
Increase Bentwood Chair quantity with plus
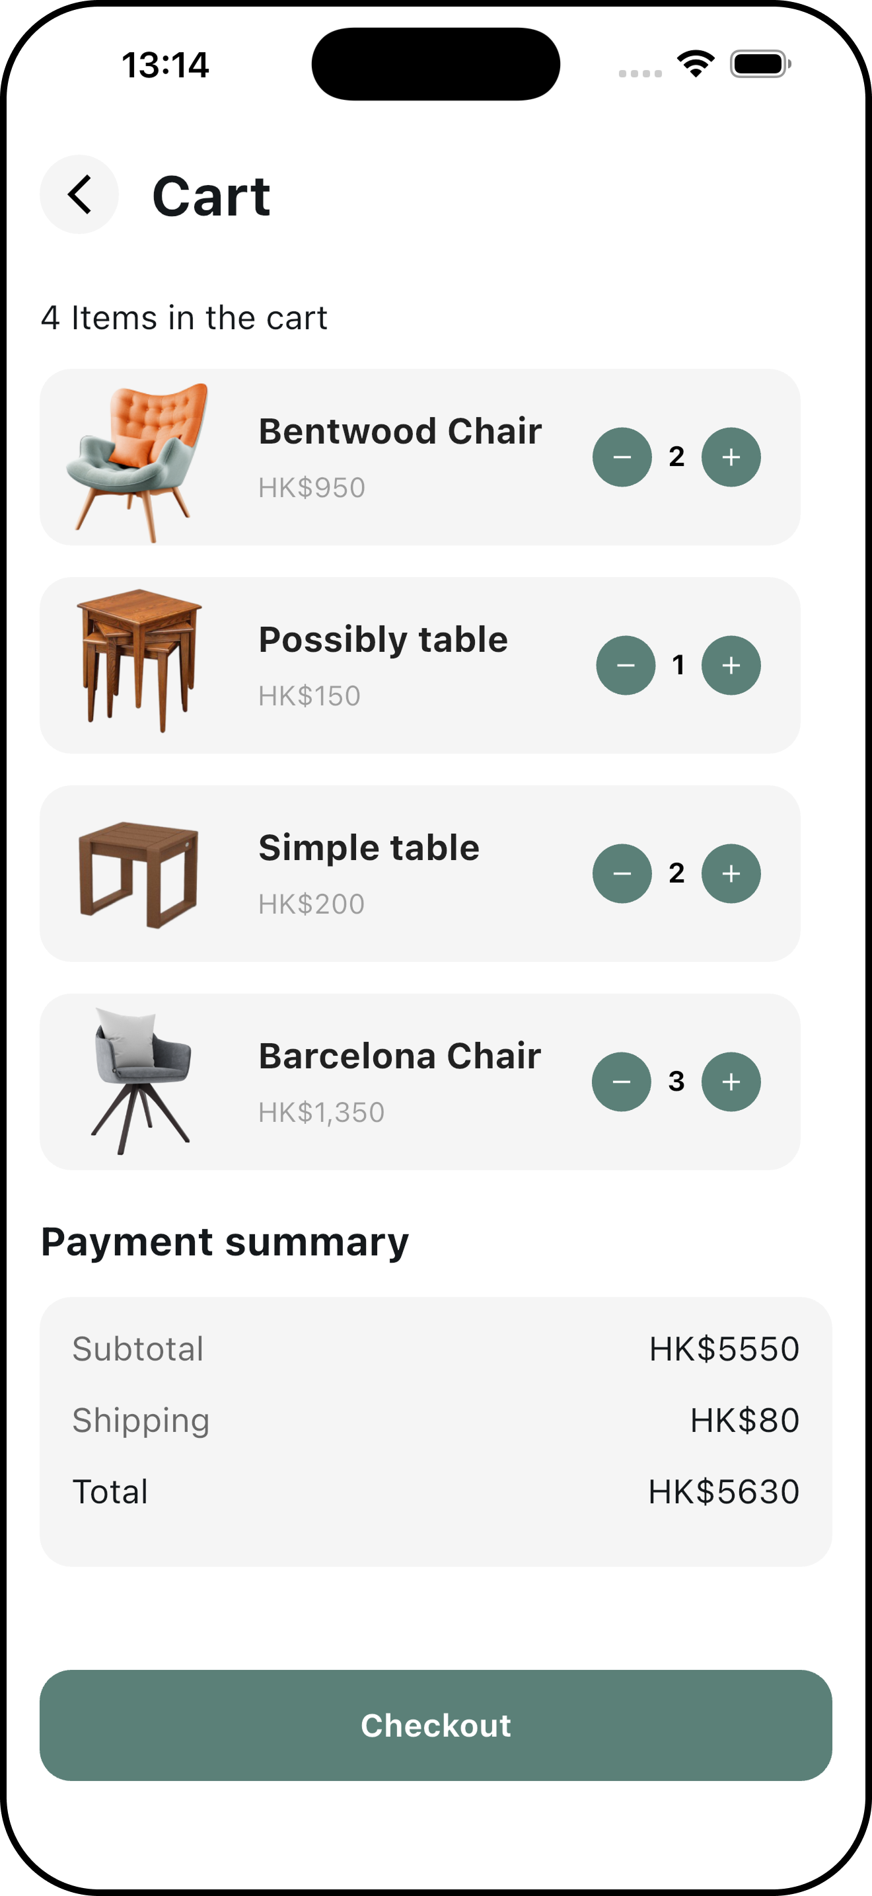pos(731,457)
